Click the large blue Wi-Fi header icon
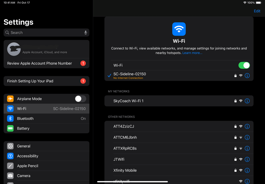The width and height of the screenshot is (265, 184). pos(179,29)
